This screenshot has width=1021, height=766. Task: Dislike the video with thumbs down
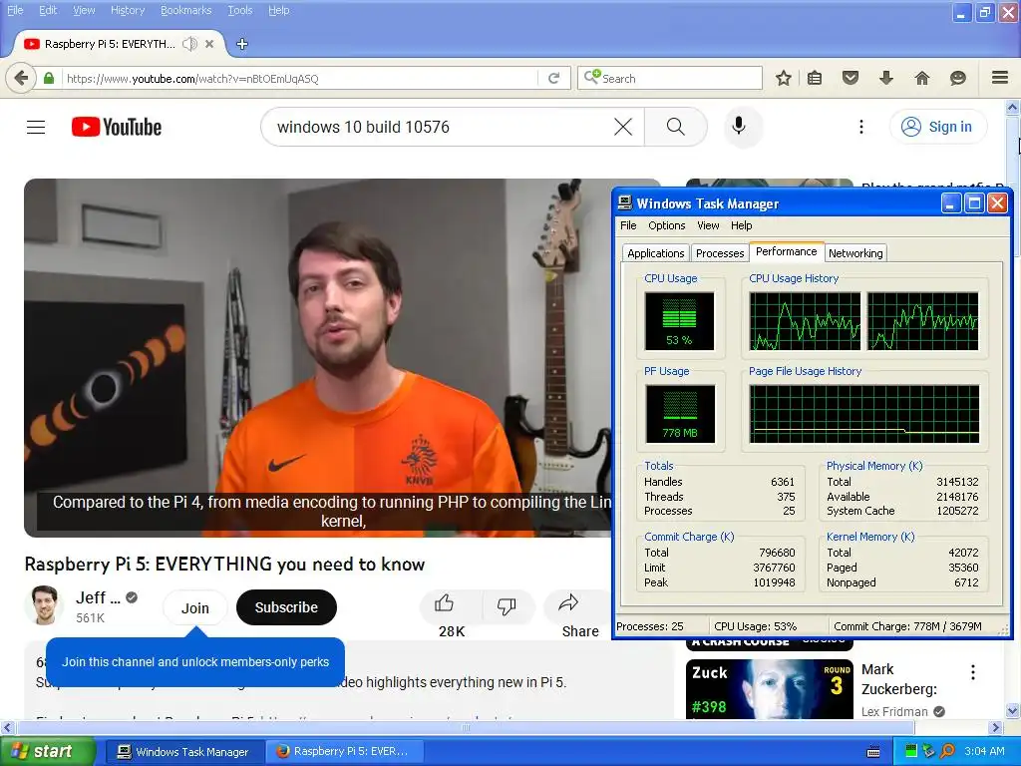click(x=507, y=606)
